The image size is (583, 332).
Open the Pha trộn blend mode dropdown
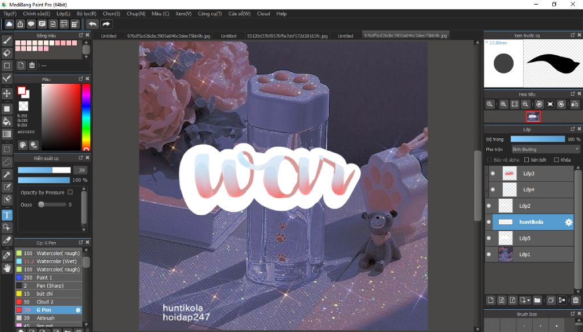pos(545,149)
